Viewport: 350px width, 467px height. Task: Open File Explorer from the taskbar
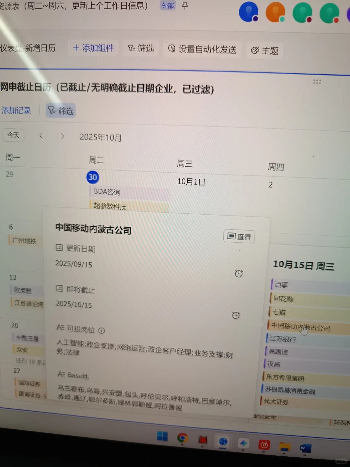coord(285,447)
